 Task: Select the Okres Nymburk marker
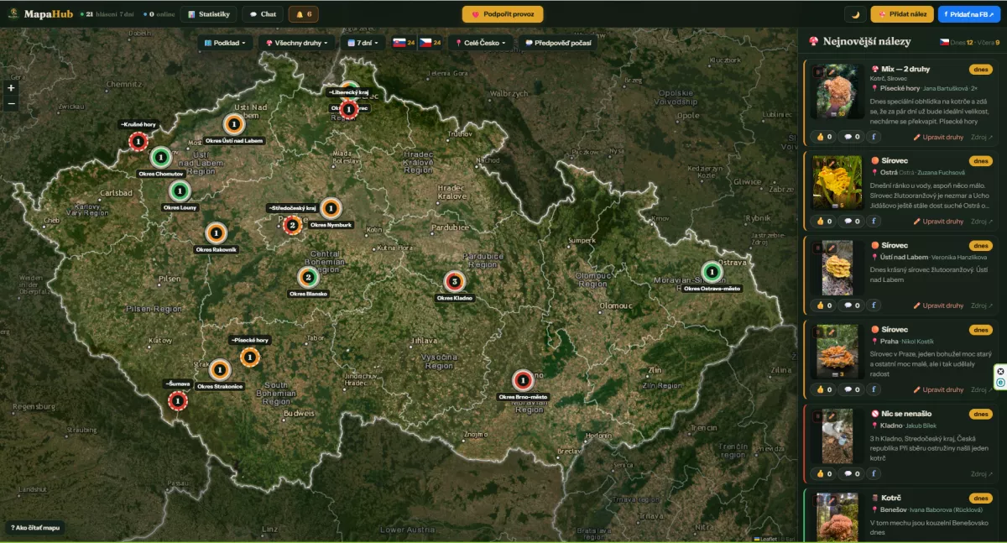coord(331,208)
